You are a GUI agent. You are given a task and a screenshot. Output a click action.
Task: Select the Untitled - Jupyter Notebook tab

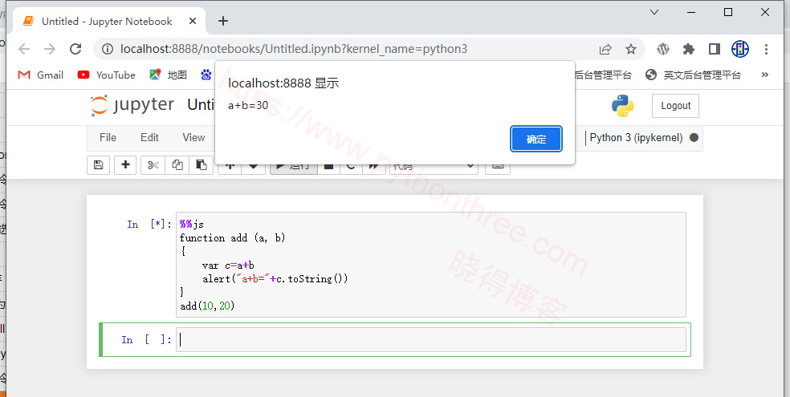pos(106,21)
